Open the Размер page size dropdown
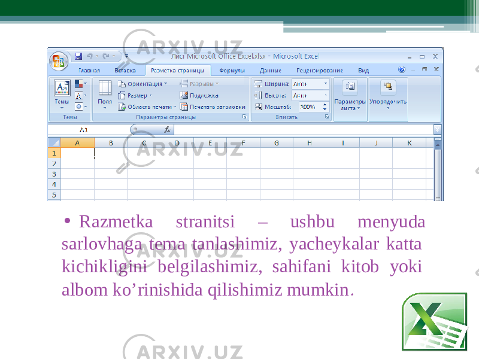479x359 pixels. 135,96
